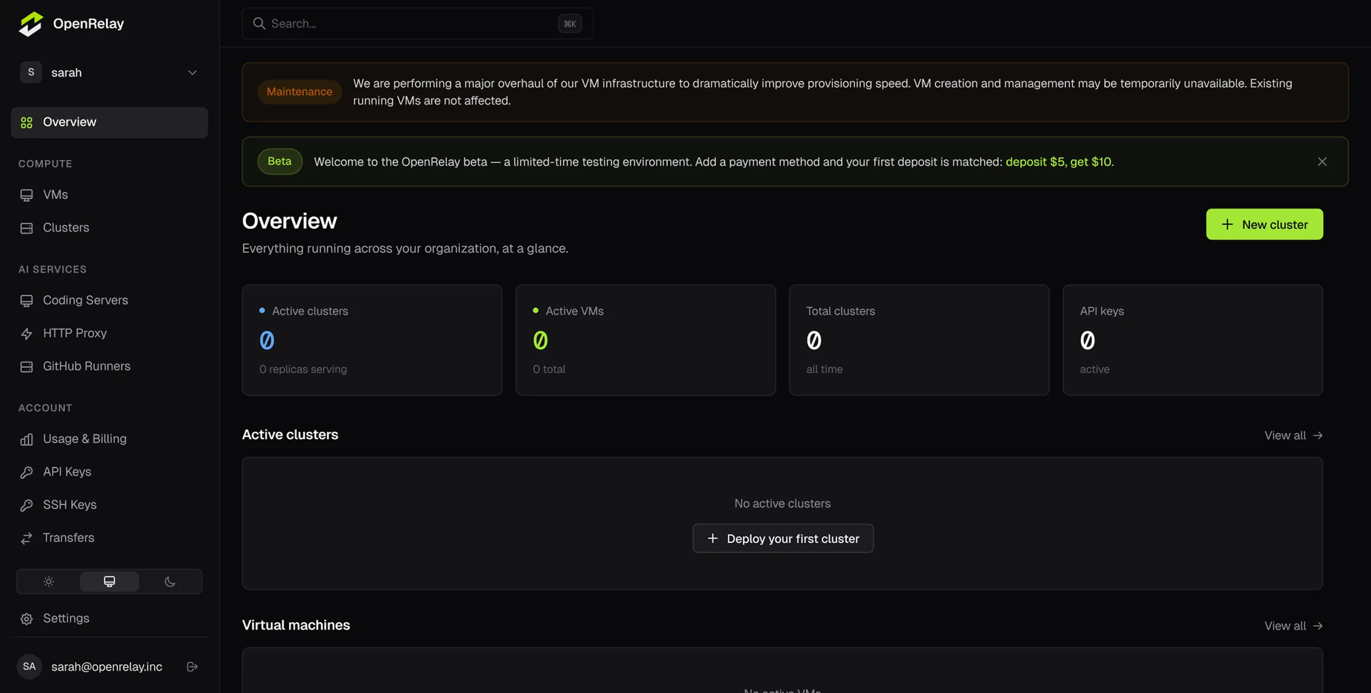Viewport: 1371px width, 693px height.
Task: Expand the sarah organization switcher chevron
Action: tap(192, 72)
